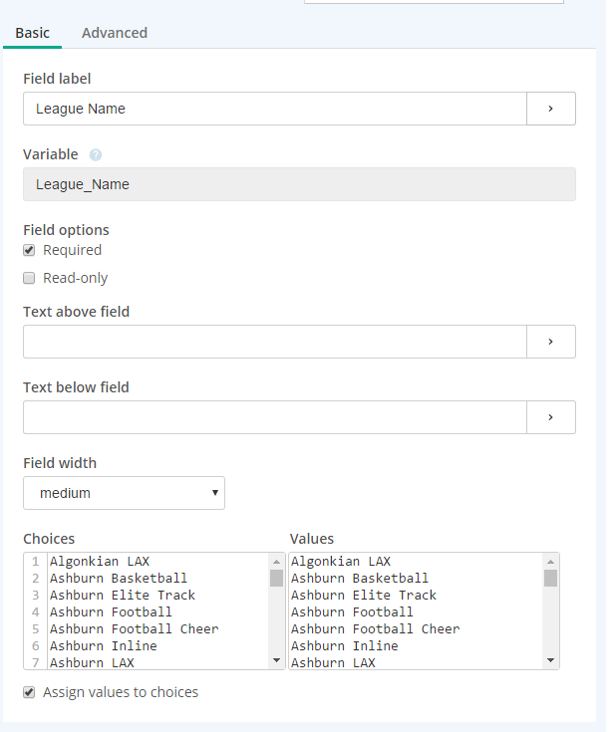Click the Variable help question-mark icon
Image resolution: width=613 pixels, height=732 pixels.
click(96, 155)
